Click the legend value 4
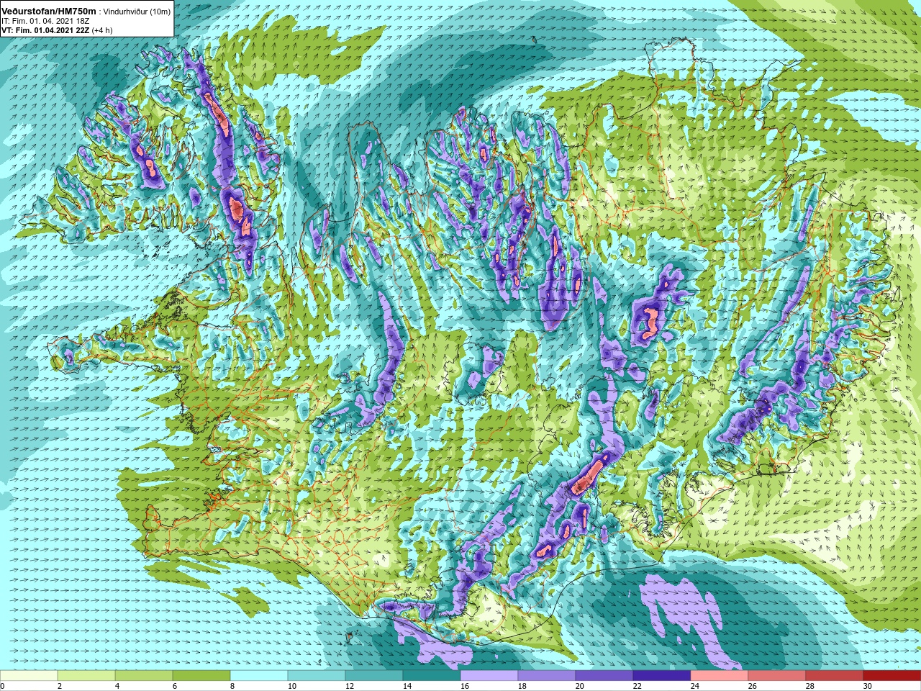Viewport: 921px width, 691px height. 117,686
